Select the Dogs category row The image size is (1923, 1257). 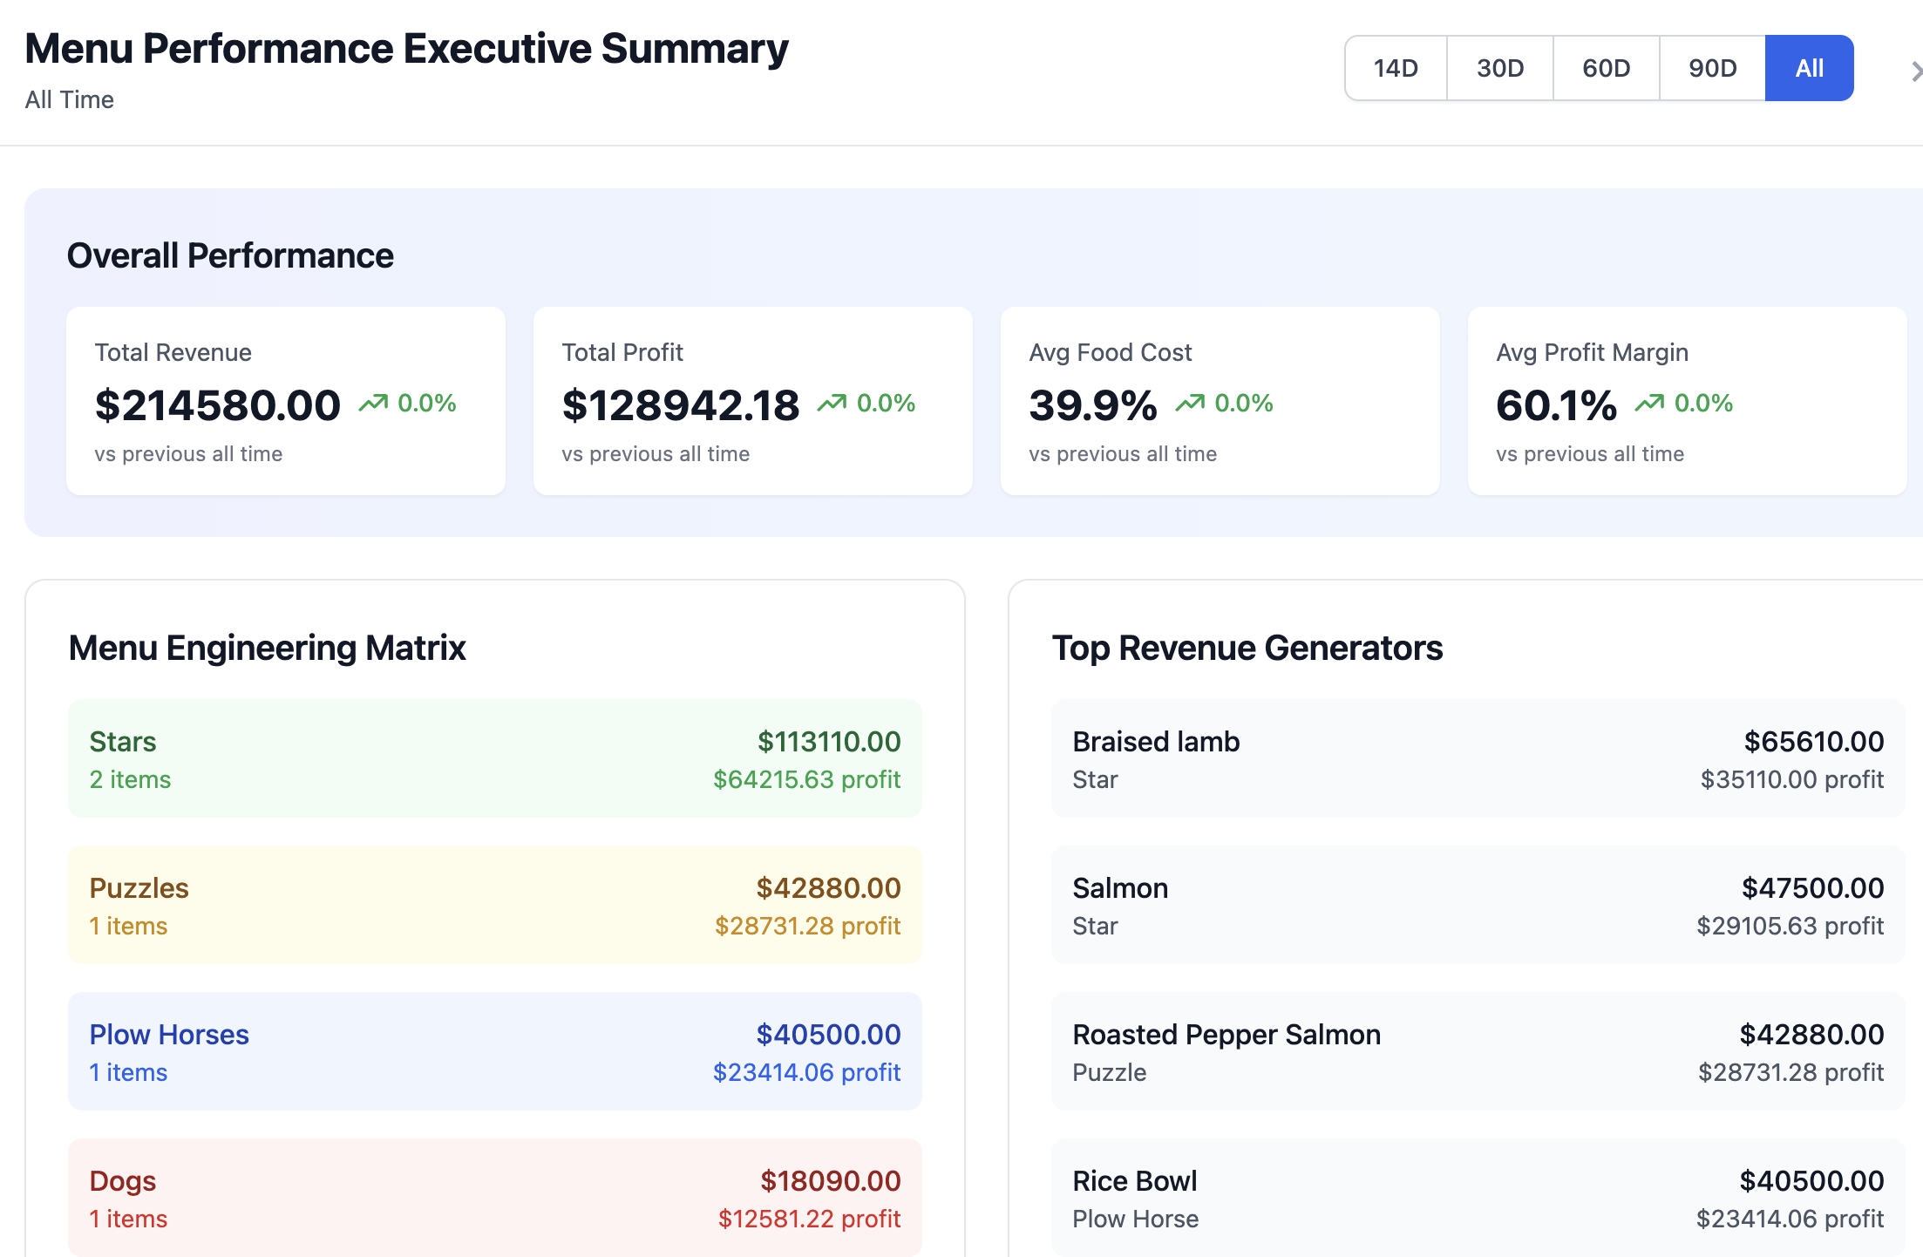click(495, 1198)
